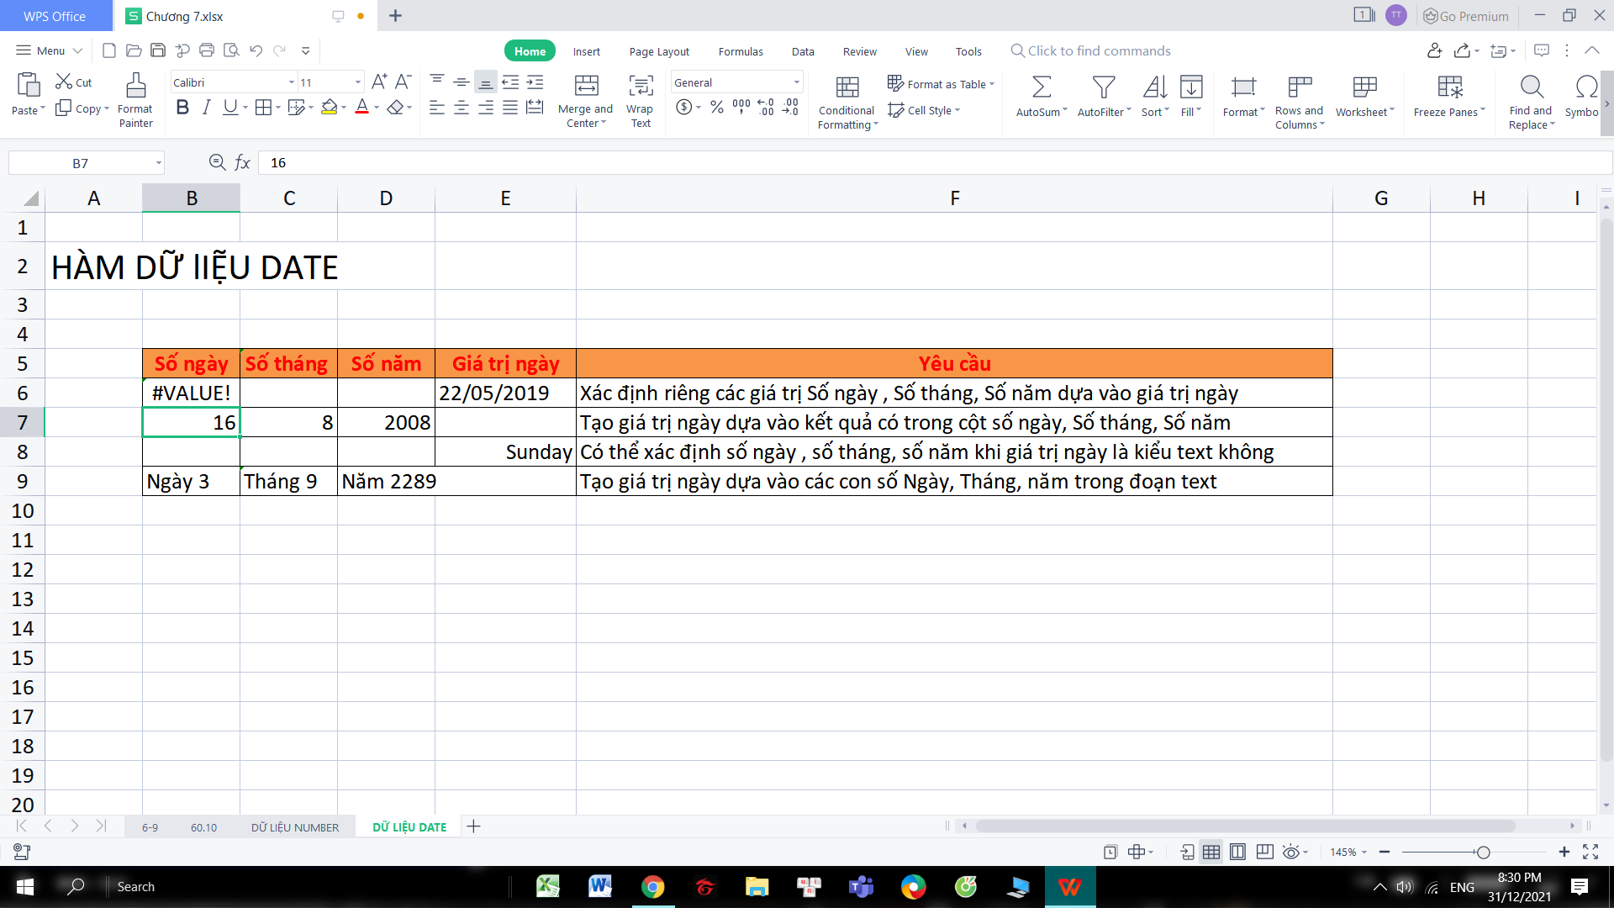Click the Save icon in quick toolbar

[x=158, y=50]
